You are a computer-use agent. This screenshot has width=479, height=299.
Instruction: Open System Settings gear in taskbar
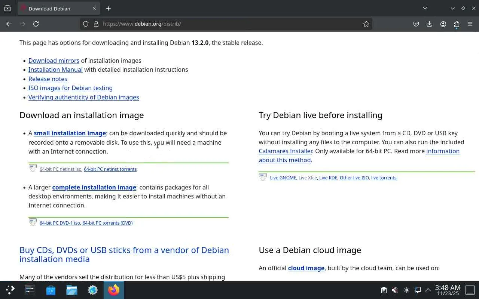(93, 290)
